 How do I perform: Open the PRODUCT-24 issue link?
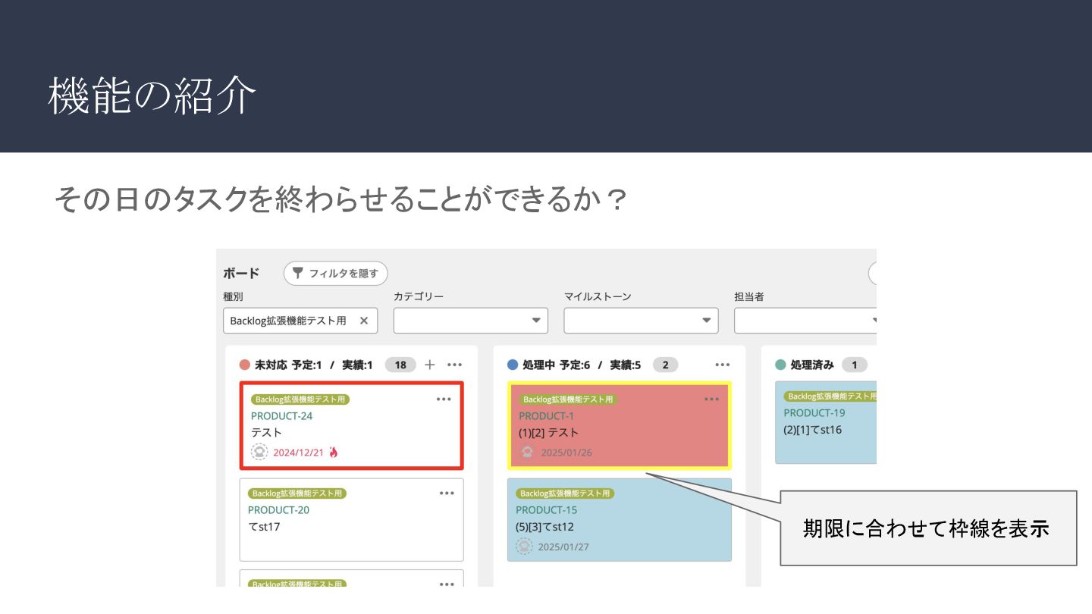281,416
